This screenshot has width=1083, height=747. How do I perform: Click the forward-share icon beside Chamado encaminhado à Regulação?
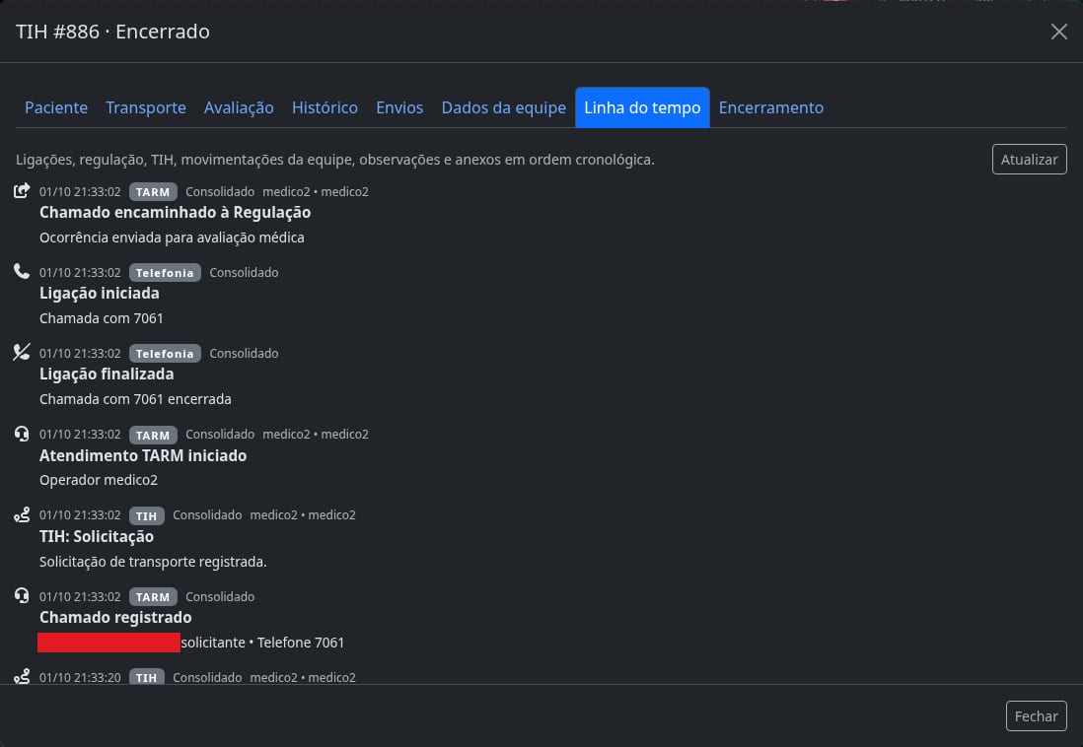[22, 190]
